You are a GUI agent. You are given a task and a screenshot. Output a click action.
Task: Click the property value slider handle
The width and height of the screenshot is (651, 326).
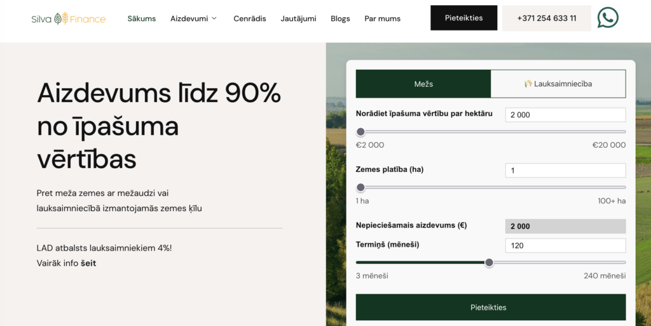[x=361, y=132]
